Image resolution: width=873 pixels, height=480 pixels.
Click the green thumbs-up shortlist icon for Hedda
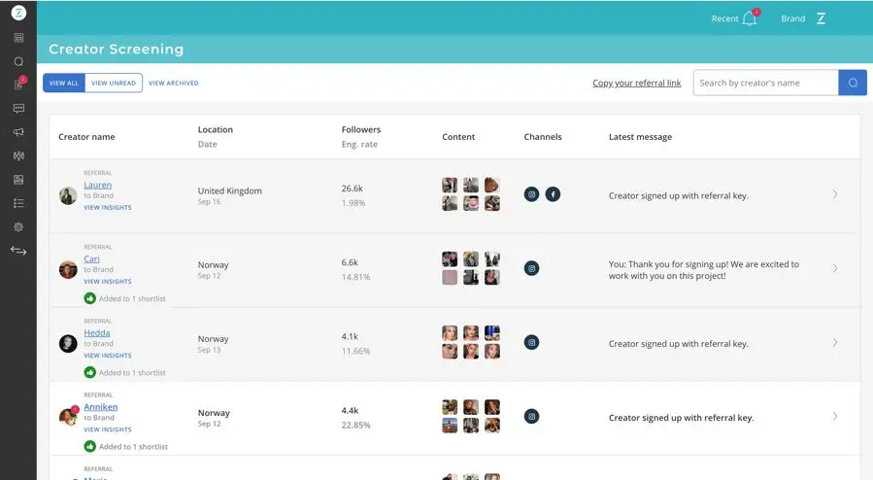[x=90, y=372]
